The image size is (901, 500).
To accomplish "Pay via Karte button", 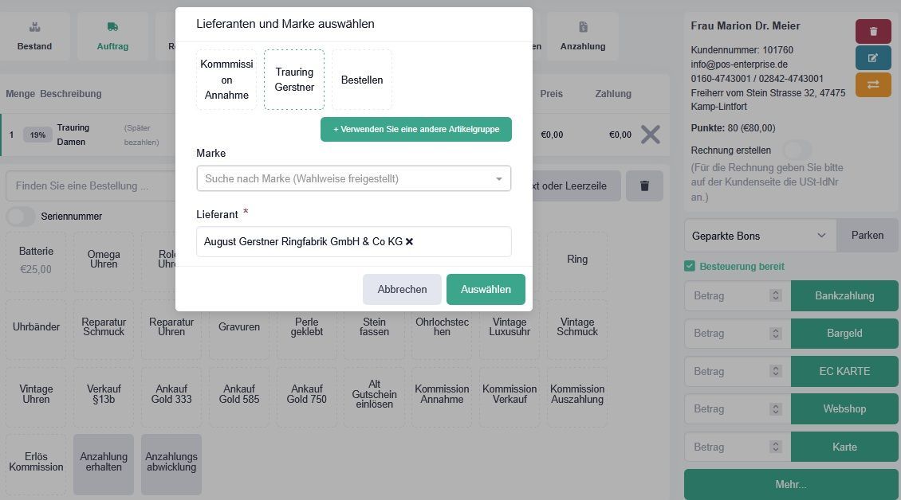I will click(x=844, y=447).
